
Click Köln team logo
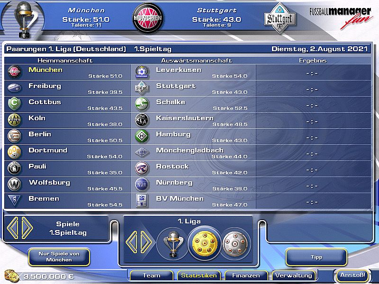click(14, 120)
